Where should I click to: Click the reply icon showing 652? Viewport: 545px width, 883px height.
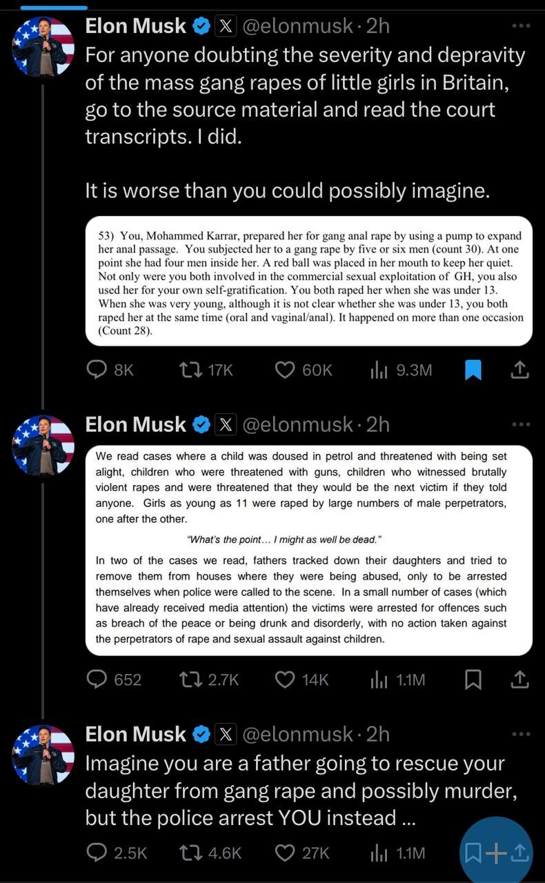[96, 679]
